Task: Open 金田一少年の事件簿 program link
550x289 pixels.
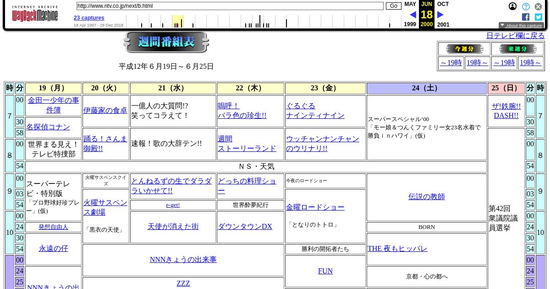Action: click(53, 105)
